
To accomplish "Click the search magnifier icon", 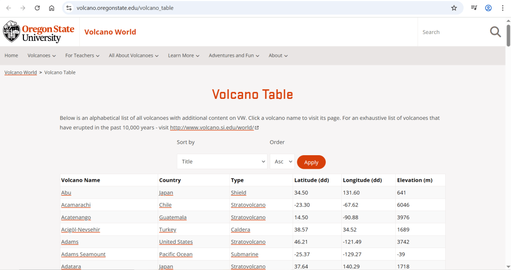I will point(495,32).
